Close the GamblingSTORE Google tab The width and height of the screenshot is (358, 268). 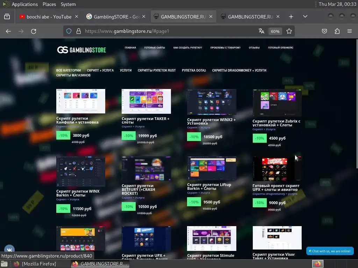pos(144,17)
